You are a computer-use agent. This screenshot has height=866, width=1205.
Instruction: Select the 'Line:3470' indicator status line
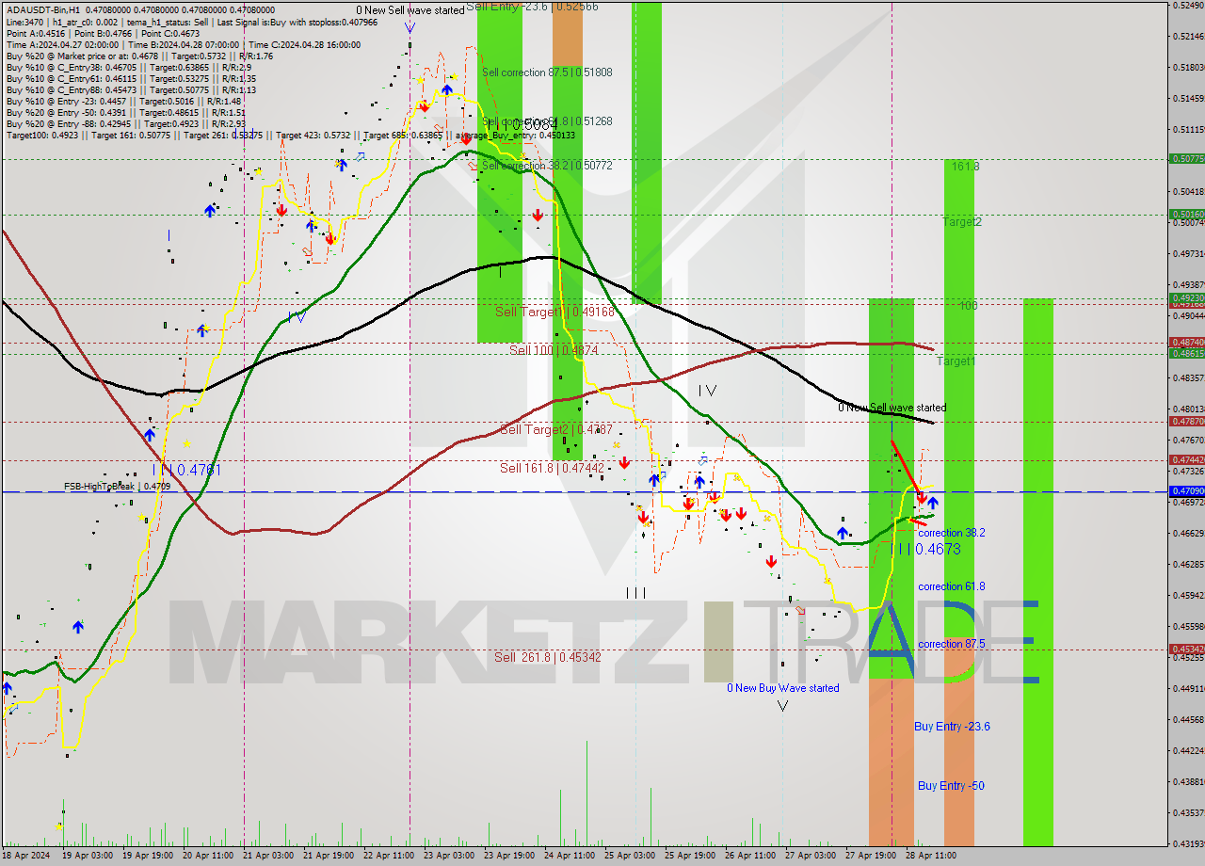pyautogui.click(x=191, y=22)
